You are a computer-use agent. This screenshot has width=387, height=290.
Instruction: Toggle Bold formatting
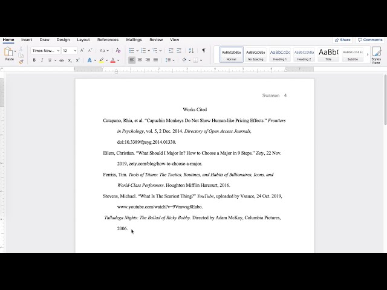(x=34, y=60)
